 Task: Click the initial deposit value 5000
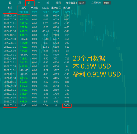(67, 106)
